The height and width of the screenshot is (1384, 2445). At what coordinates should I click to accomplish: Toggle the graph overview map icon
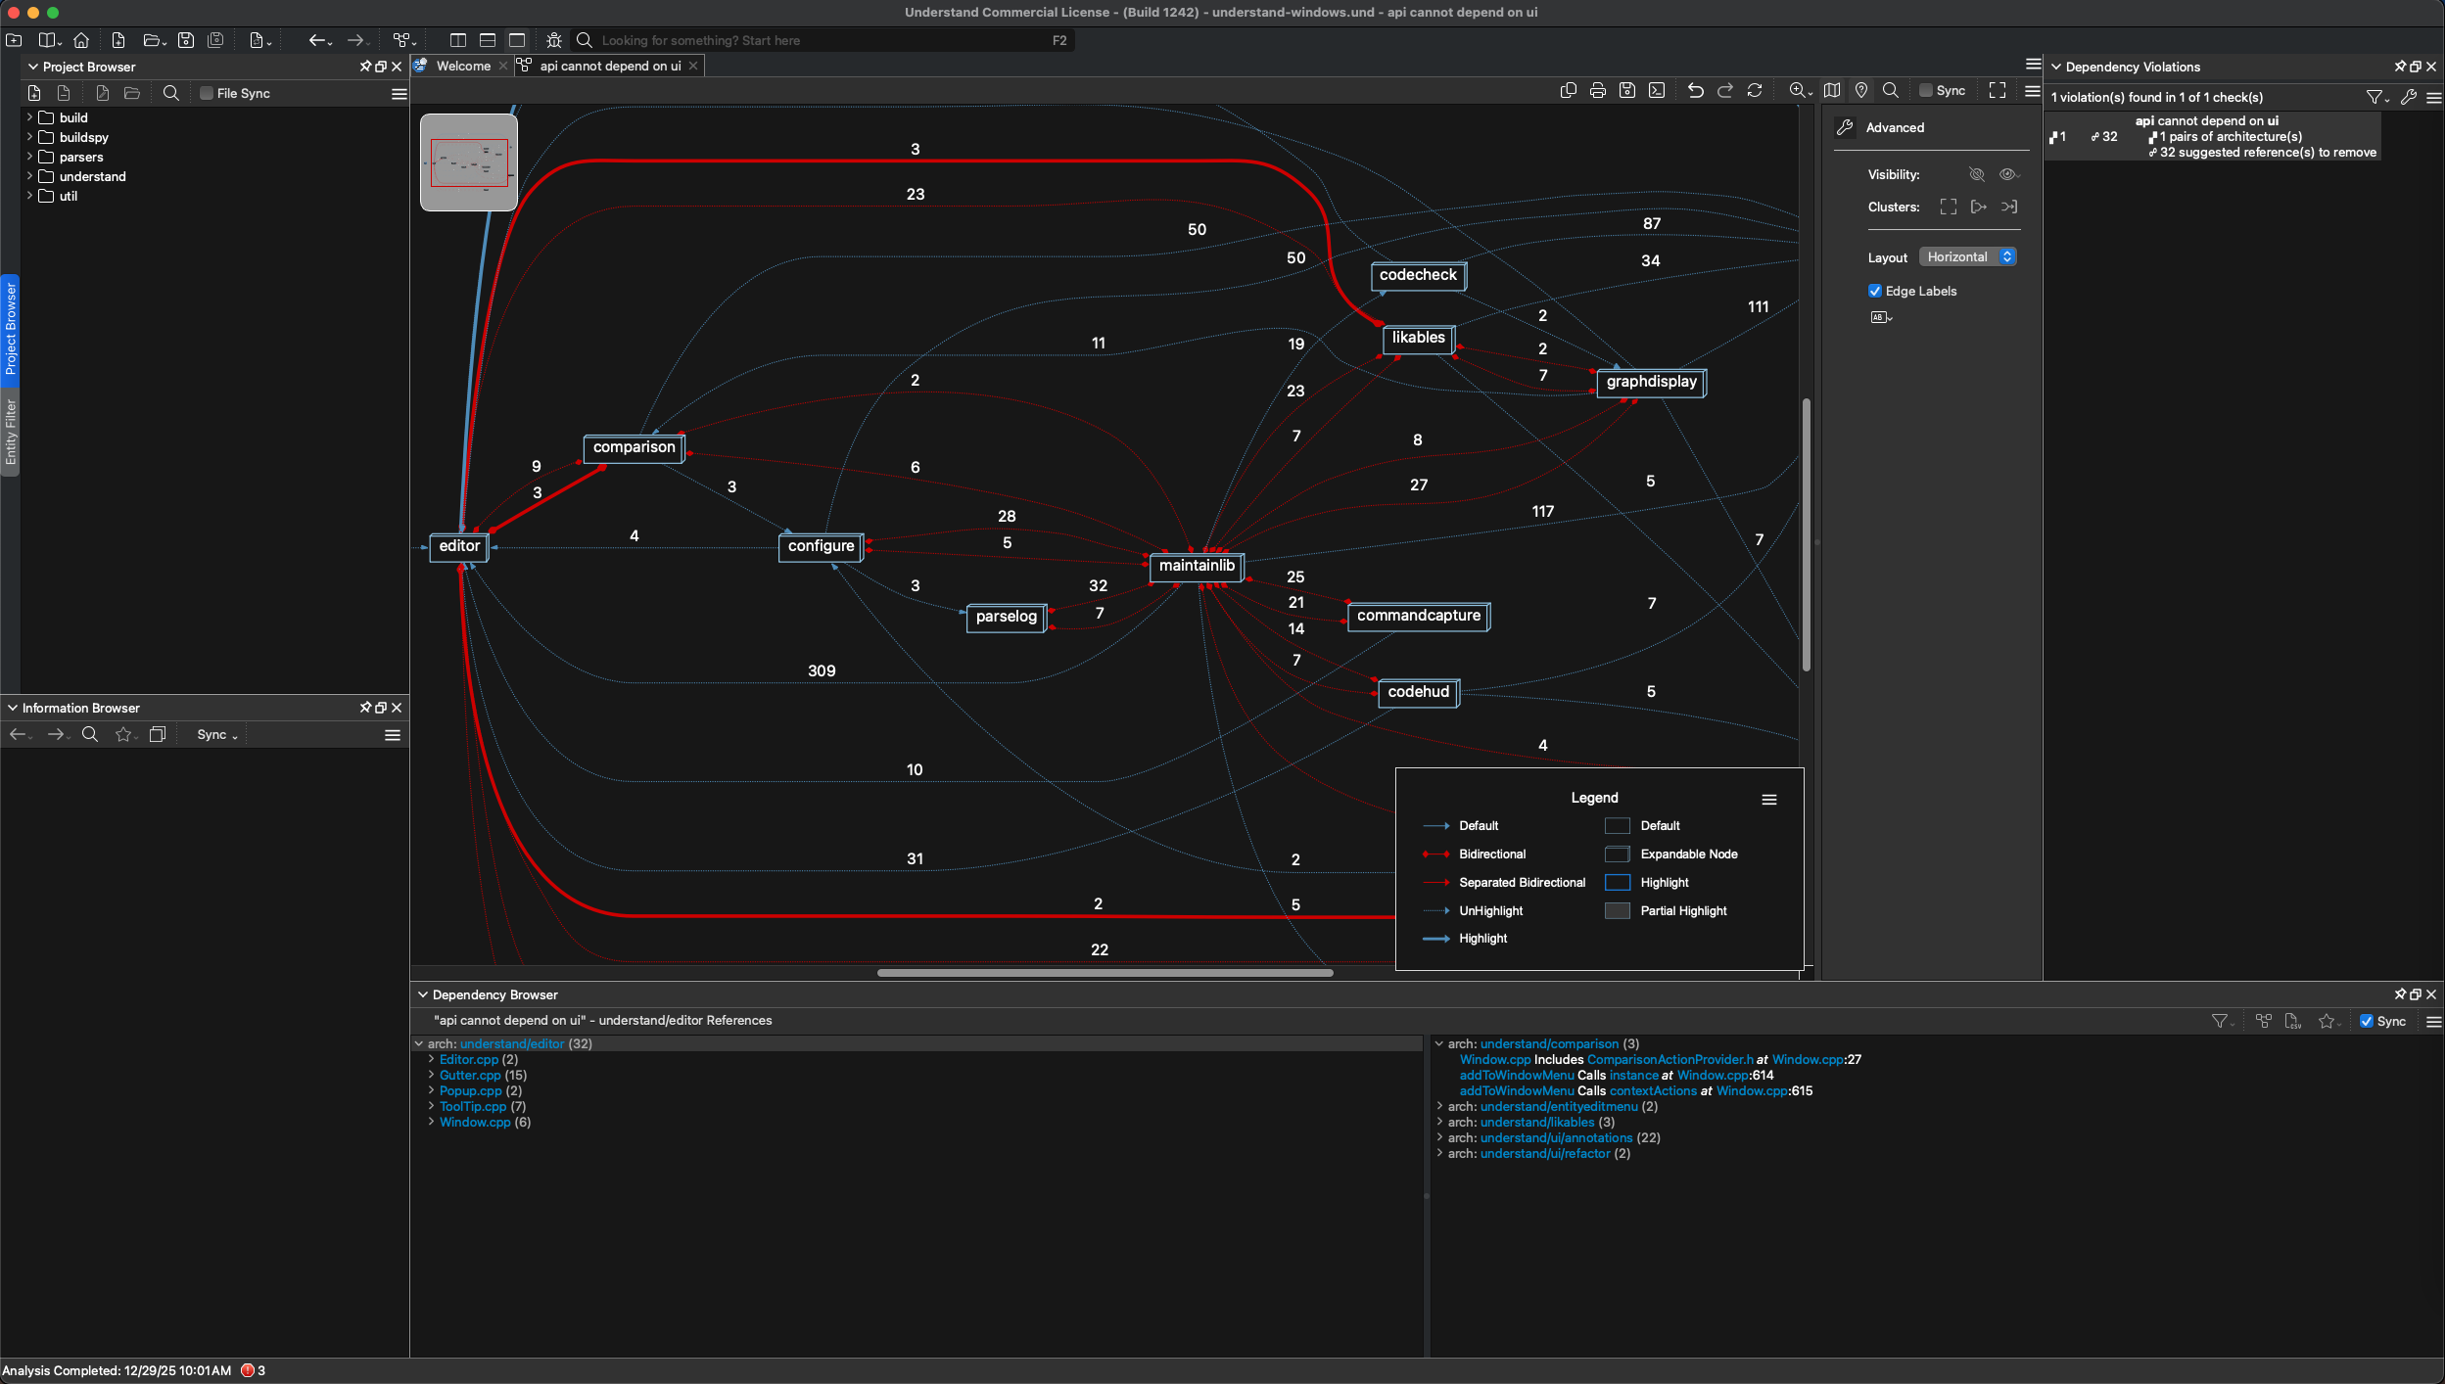coord(1832,90)
